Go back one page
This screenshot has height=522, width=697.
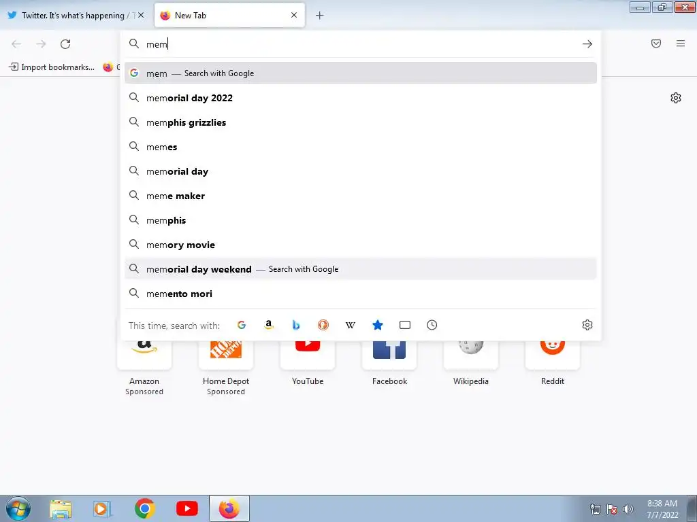16,44
